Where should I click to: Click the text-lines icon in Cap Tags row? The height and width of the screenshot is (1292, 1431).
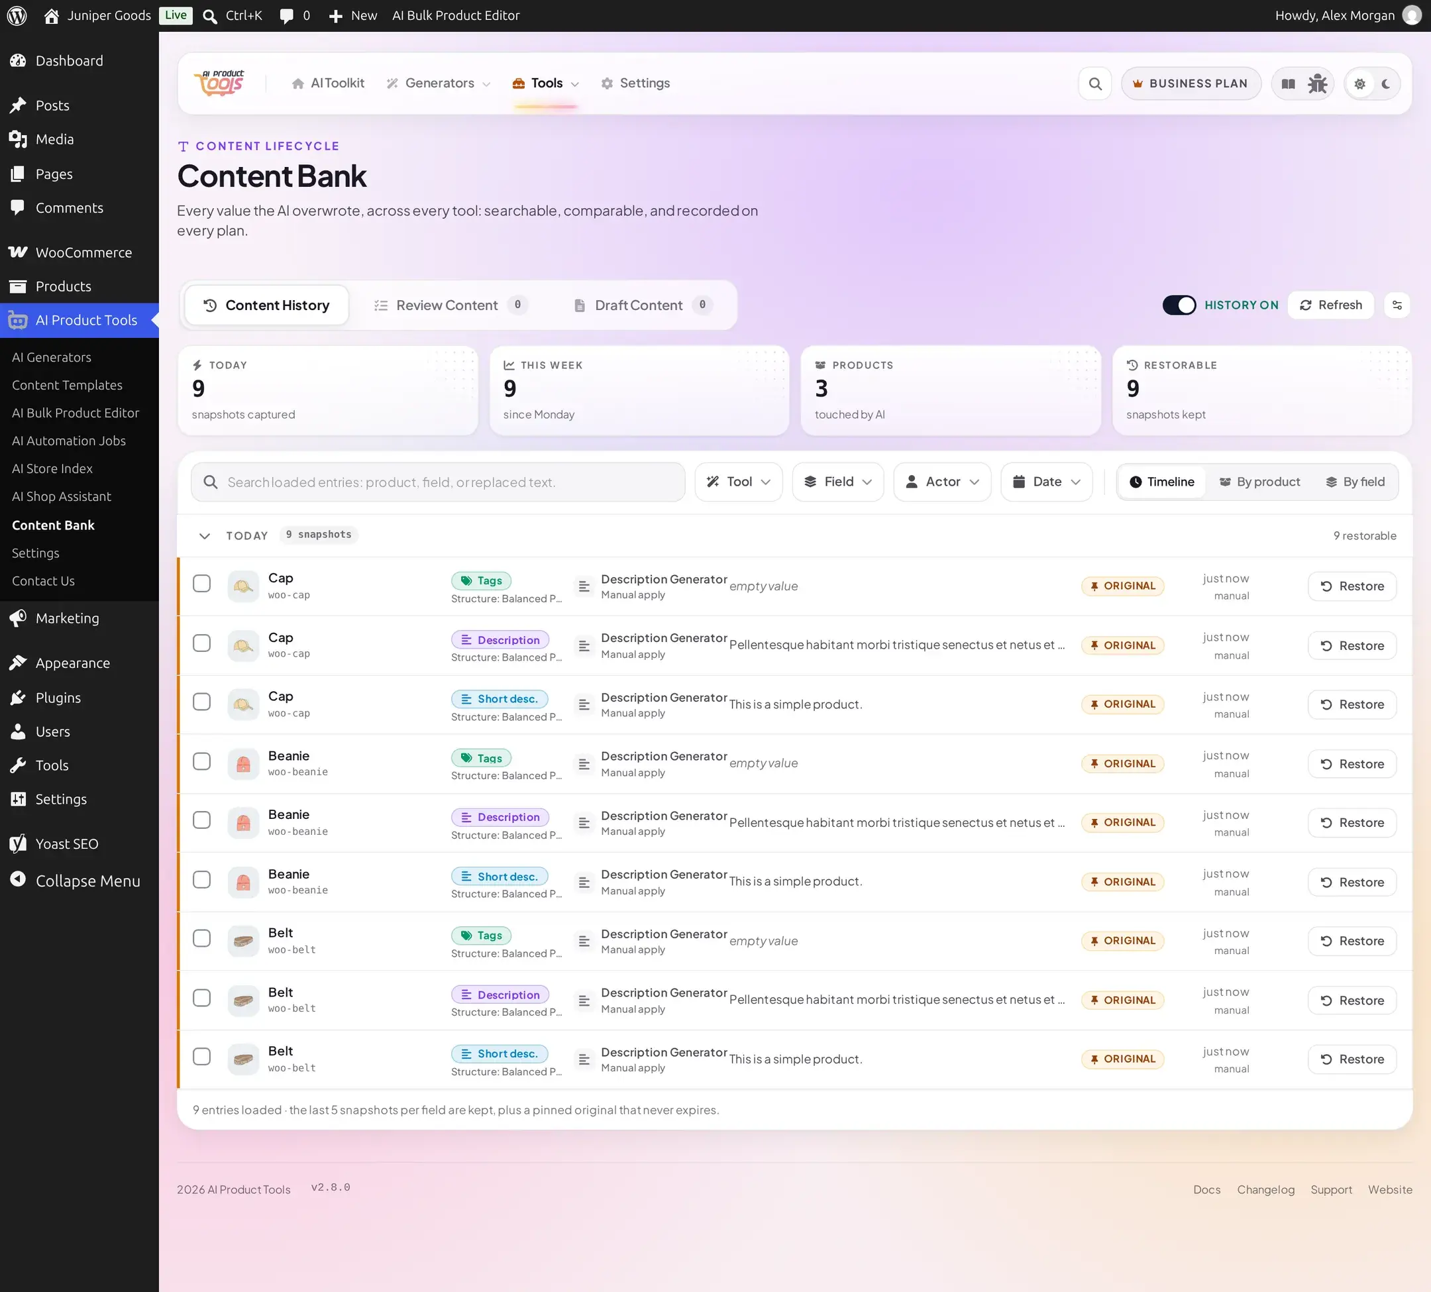point(584,586)
